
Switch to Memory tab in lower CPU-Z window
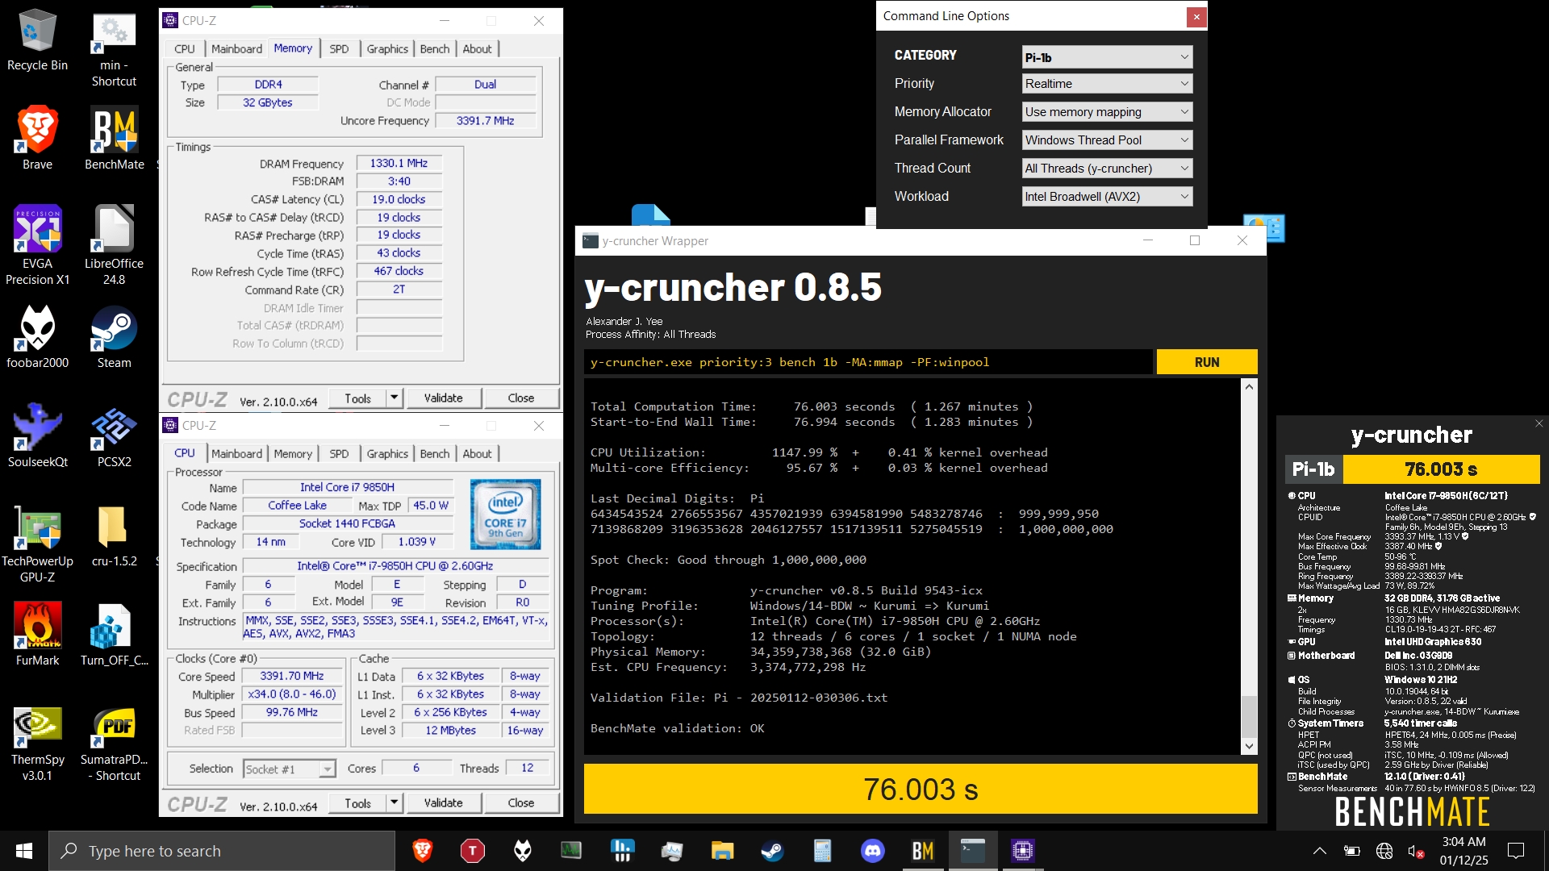[x=293, y=453]
